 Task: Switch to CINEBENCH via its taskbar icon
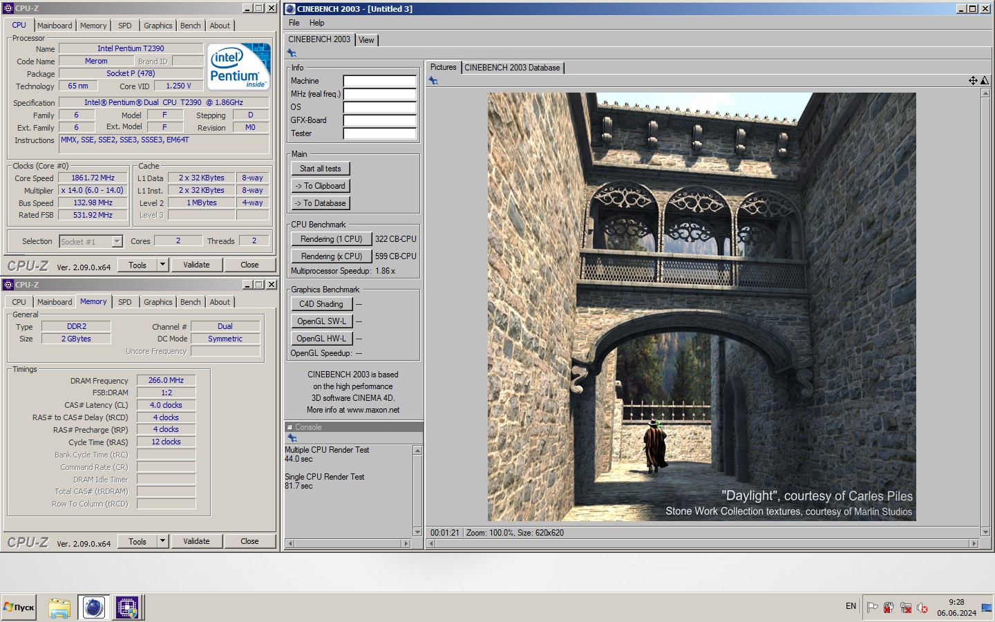pyautogui.click(x=93, y=607)
